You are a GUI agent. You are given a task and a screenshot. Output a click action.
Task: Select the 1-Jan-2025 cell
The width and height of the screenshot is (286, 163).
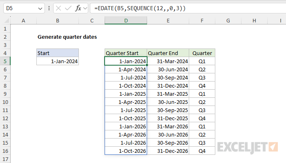[x=126, y=94]
